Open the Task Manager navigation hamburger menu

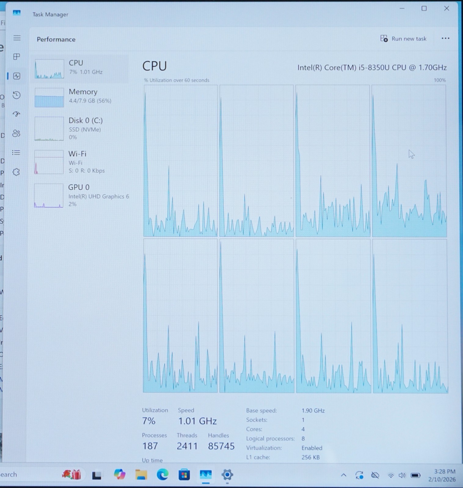17,38
